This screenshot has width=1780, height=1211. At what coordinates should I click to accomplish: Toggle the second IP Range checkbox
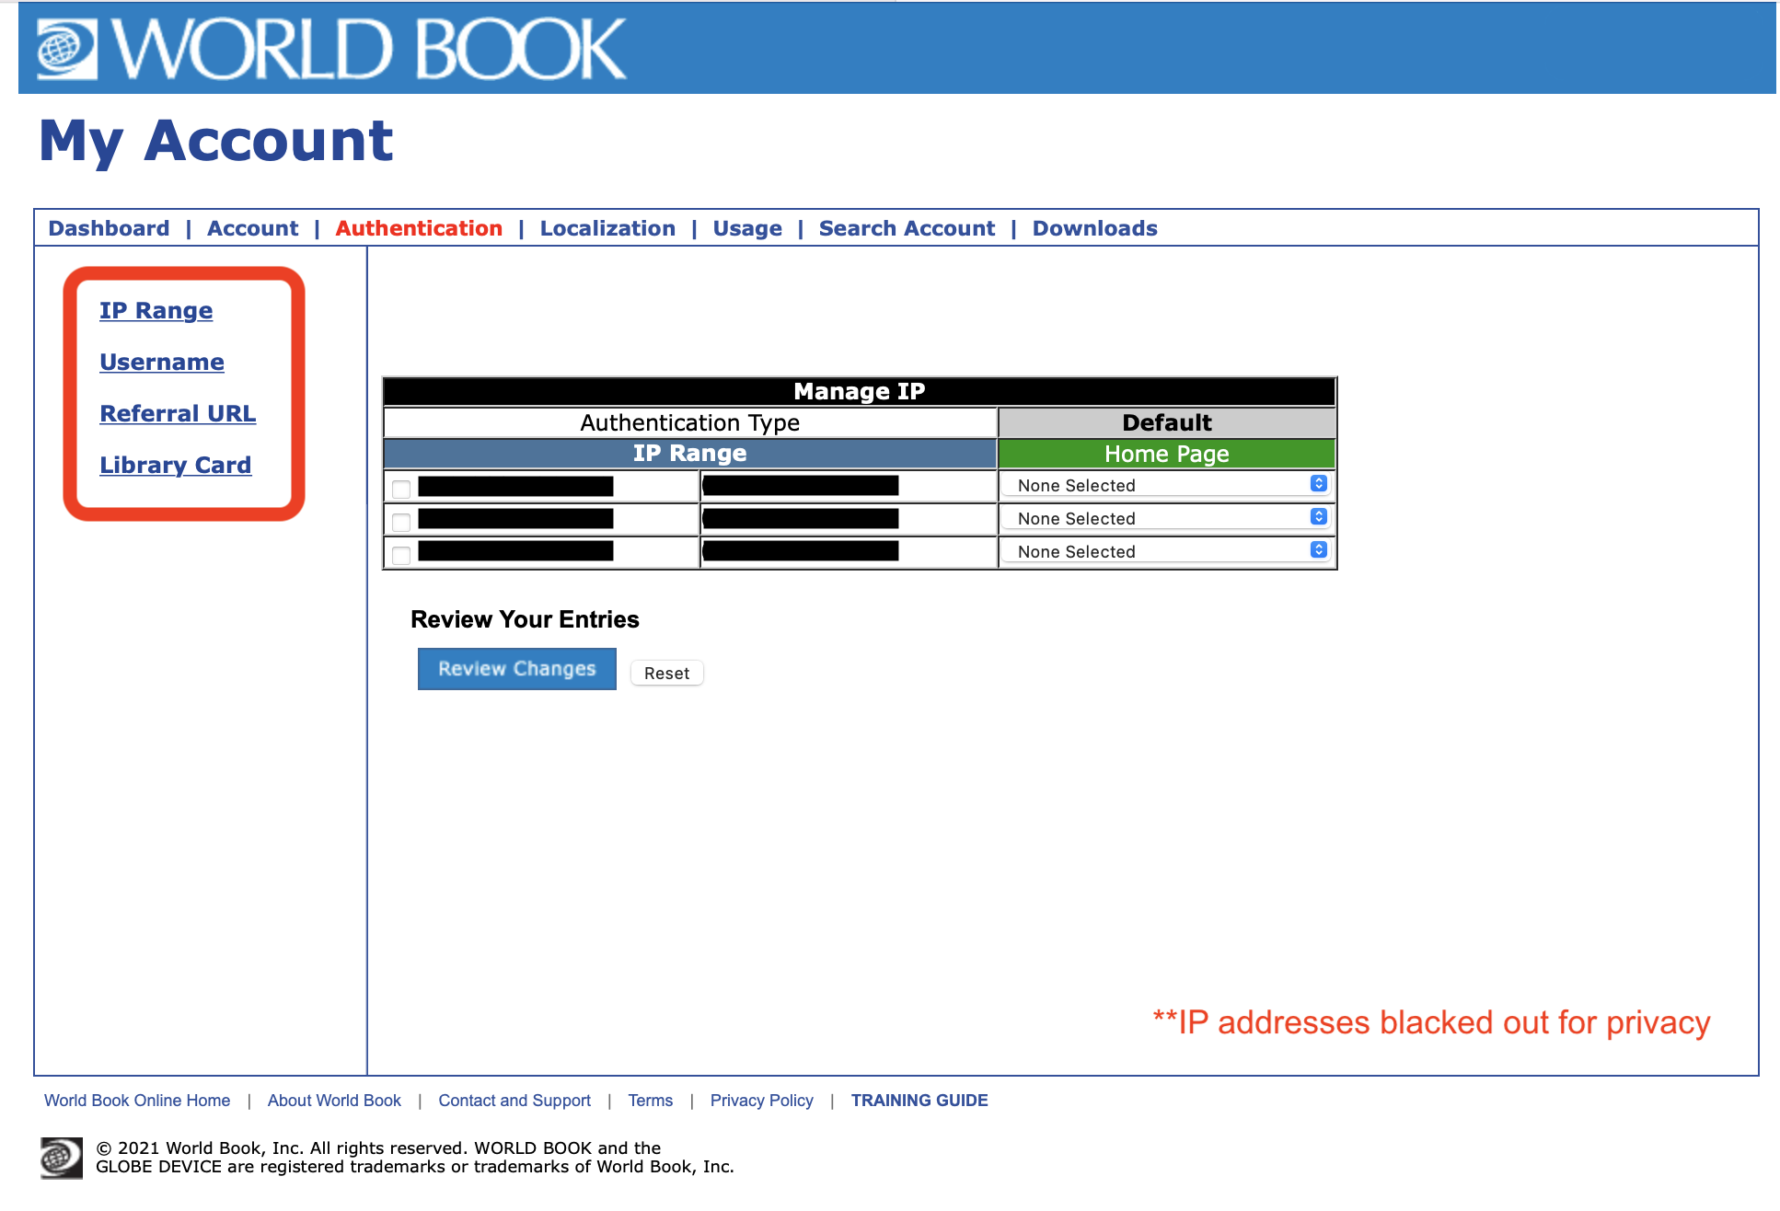click(x=400, y=518)
